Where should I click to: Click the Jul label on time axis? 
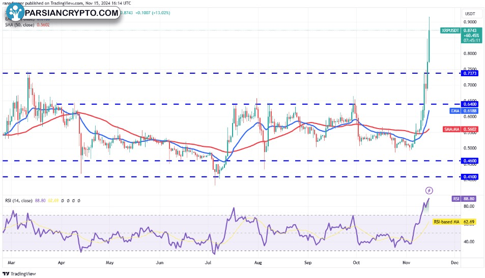point(208,263)
